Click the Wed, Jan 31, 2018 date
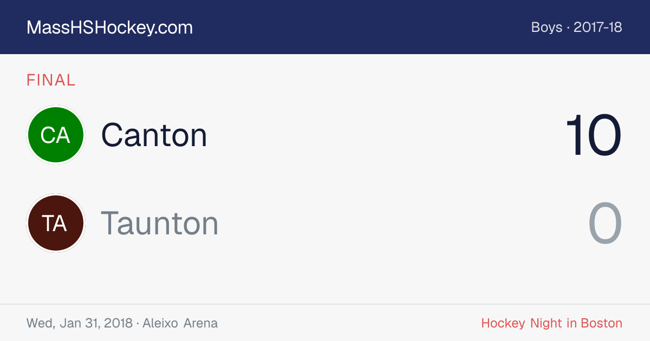The image size is (650, 341). tap(80, 324)
